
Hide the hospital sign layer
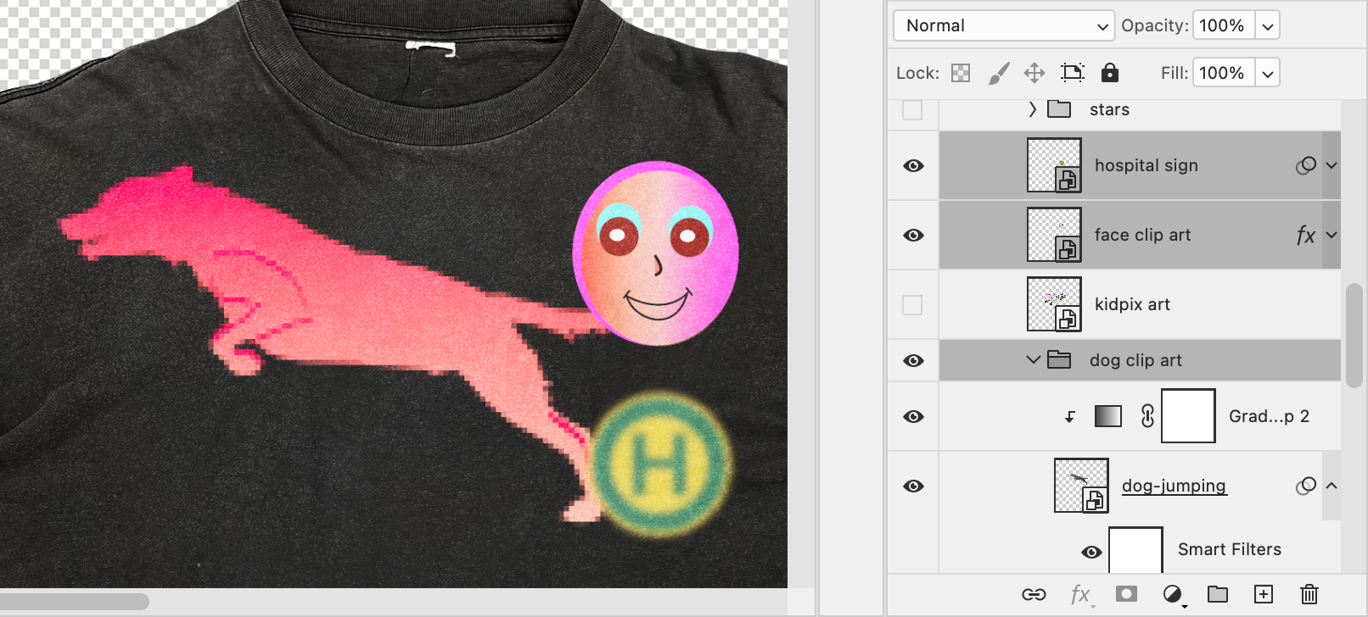[913, 165]
